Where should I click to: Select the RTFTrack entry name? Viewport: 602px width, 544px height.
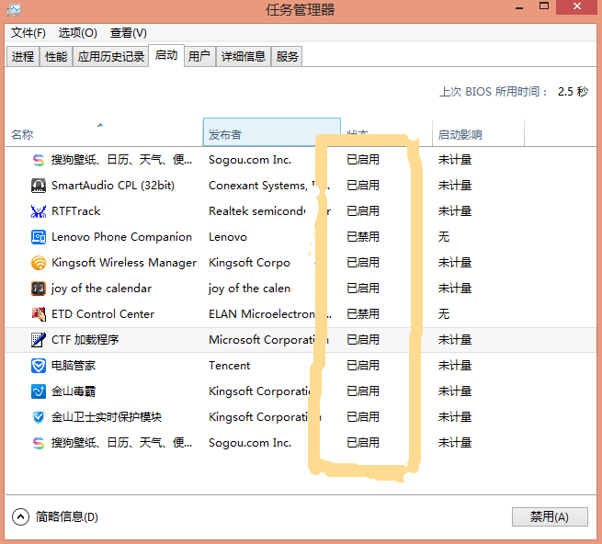(75, 211)
